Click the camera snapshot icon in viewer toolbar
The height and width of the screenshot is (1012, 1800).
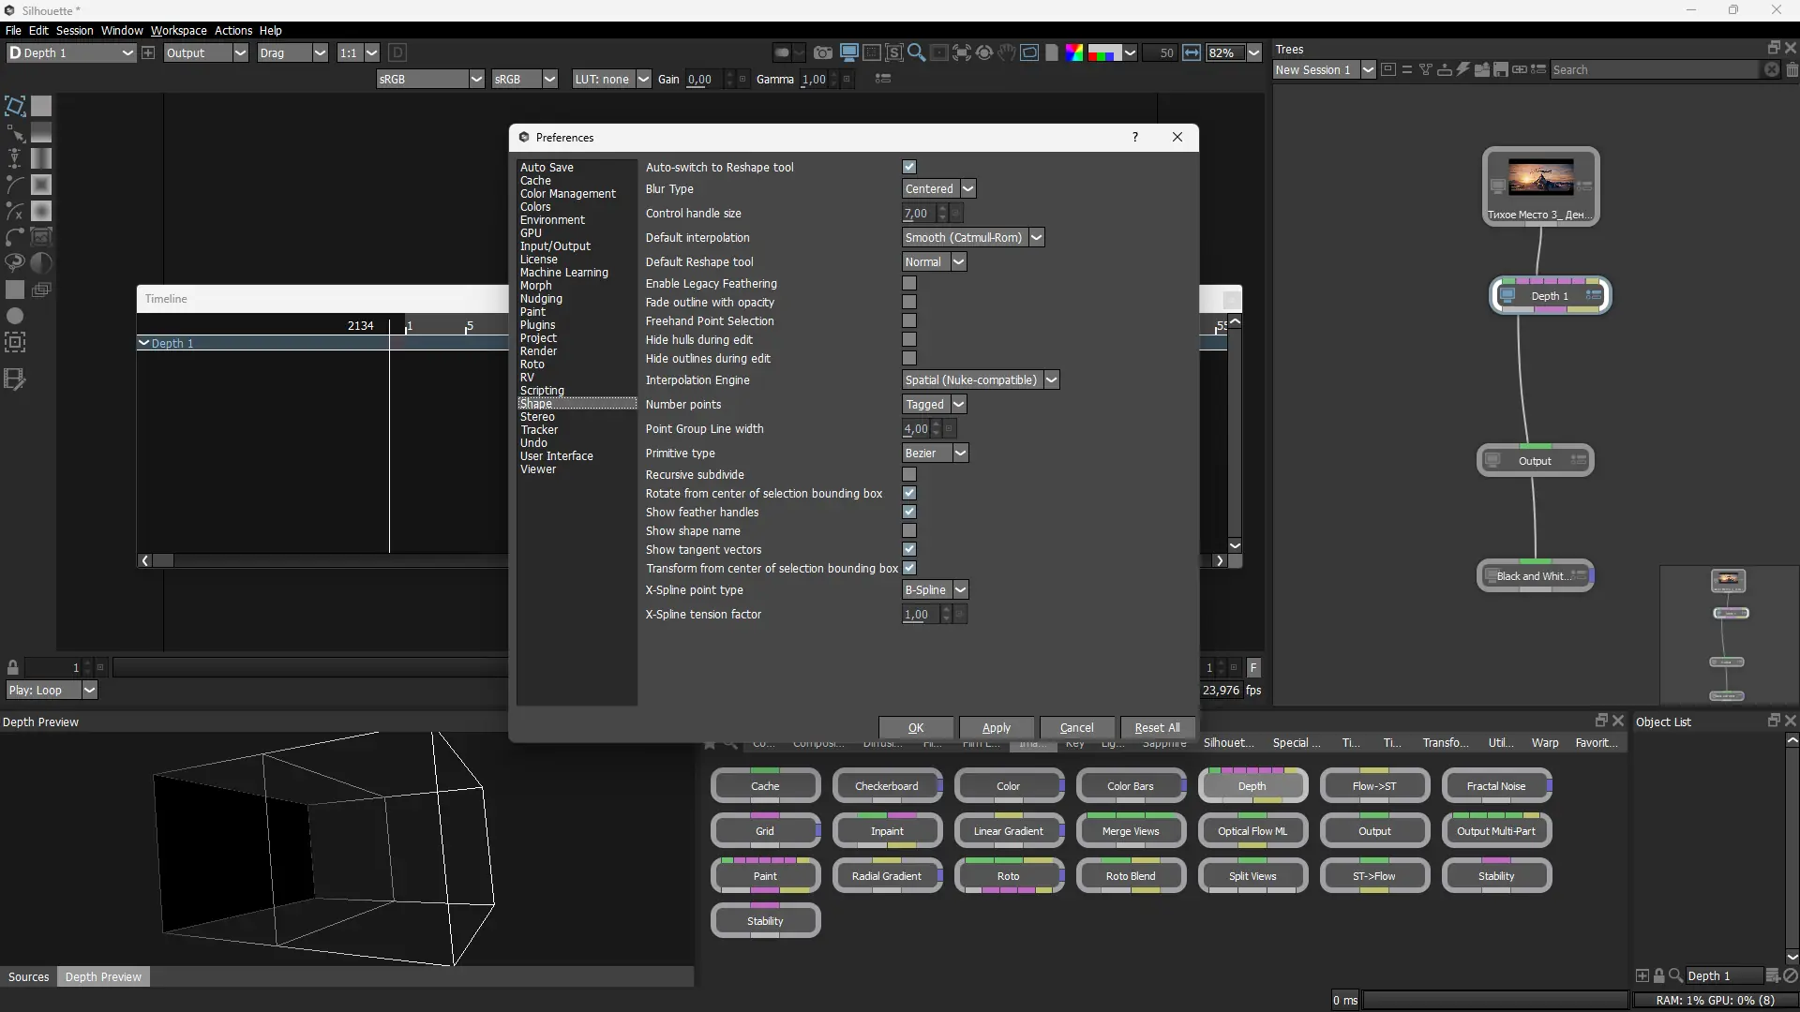point(822,53)
